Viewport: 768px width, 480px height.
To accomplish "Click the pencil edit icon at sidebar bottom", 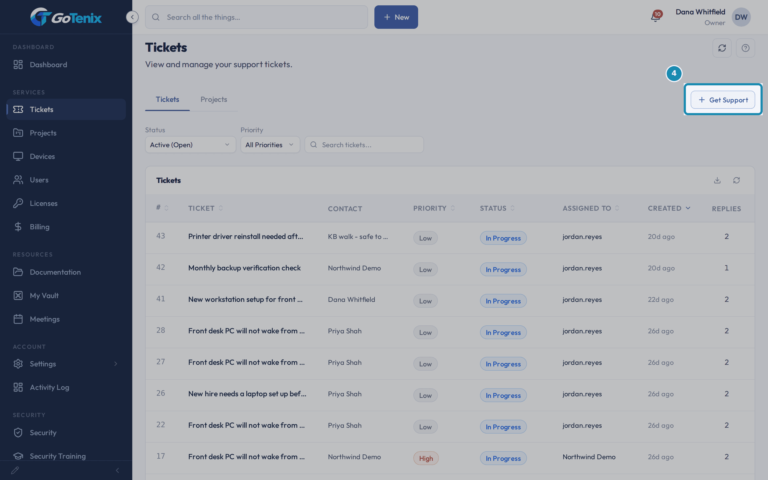I will [x=15, y=470].
